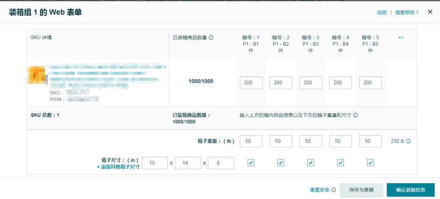
Task: Click box 1 quantity input field
Action: (x=251, y=83)
